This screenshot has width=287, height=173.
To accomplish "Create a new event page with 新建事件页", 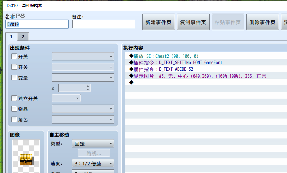I will coord(159,22).
